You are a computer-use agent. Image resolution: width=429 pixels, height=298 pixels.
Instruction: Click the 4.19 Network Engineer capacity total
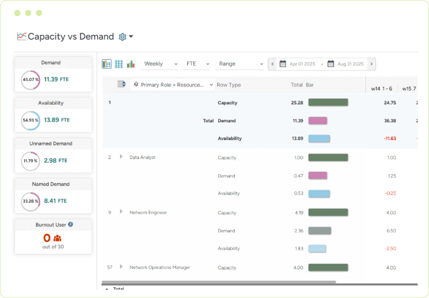tap(299, 213)
